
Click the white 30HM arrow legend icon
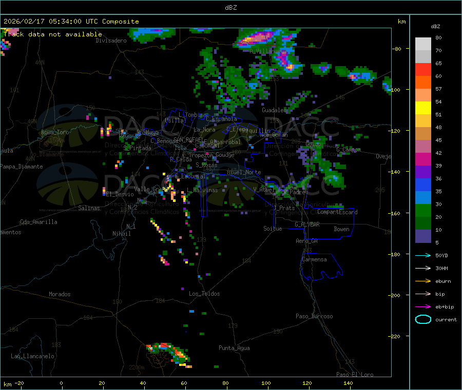423,268
